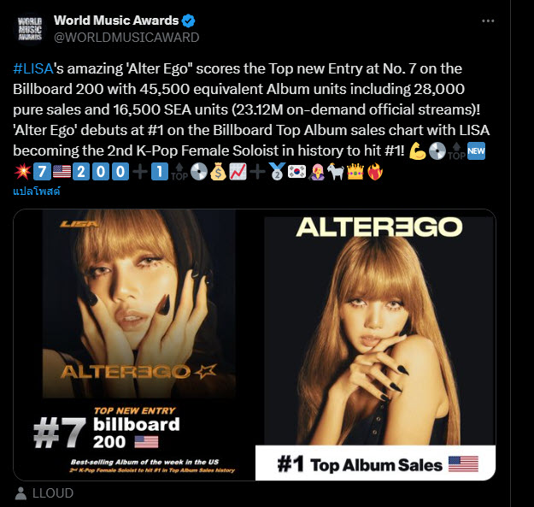534x507 pixels.
Task: Click the goat emoji
Action: [x=336, y=171]
